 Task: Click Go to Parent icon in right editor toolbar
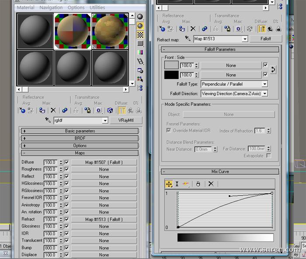pos(269,29)
